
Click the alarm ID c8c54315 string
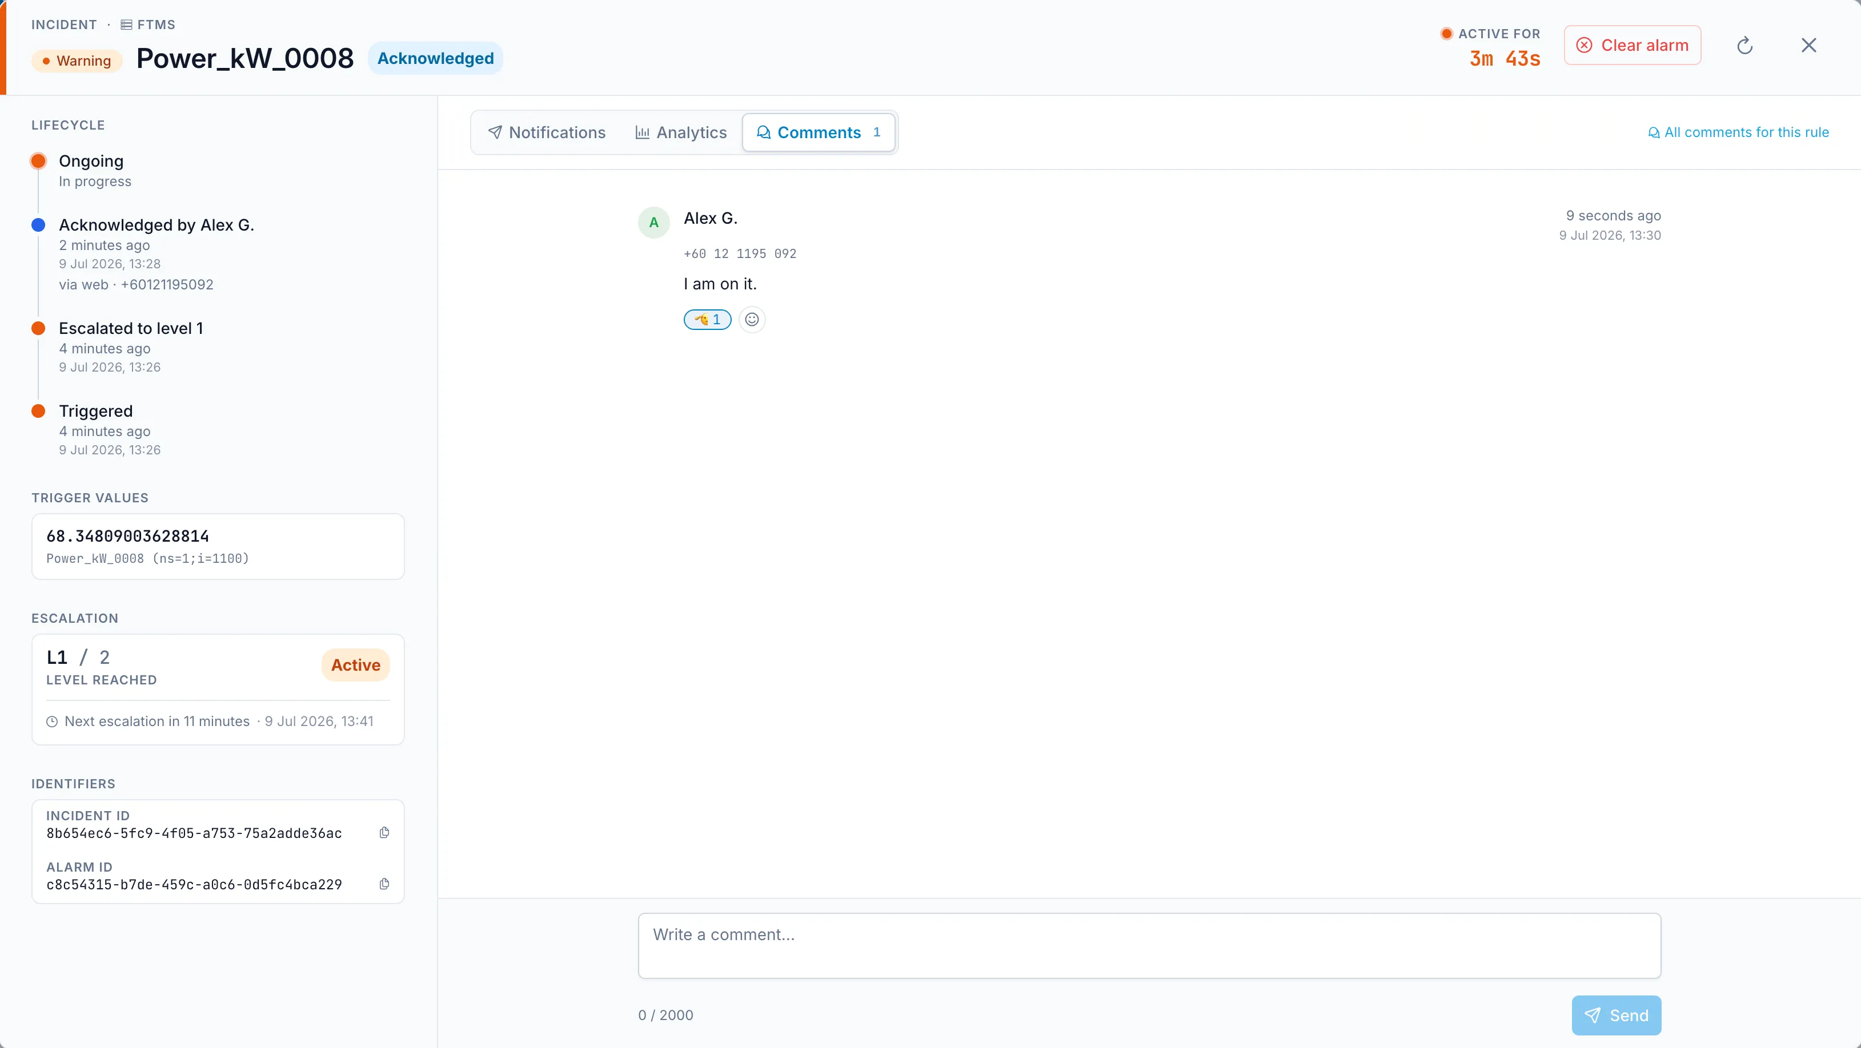pos(194,884)
